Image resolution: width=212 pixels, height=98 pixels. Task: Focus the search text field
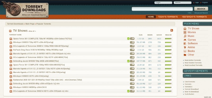[162, 9]
